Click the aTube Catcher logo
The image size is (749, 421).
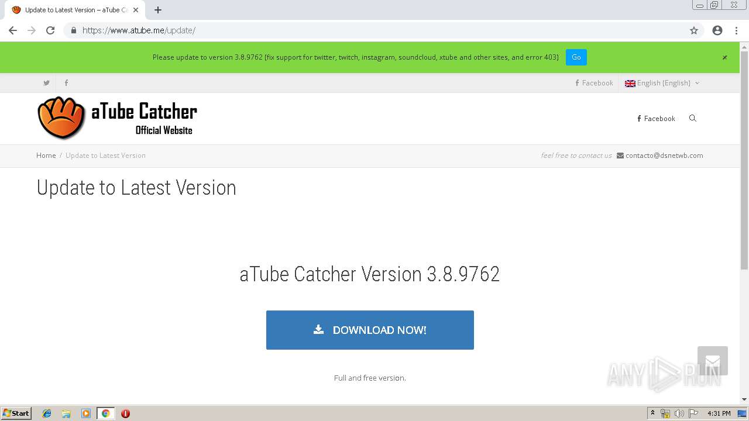coord(117,118)
